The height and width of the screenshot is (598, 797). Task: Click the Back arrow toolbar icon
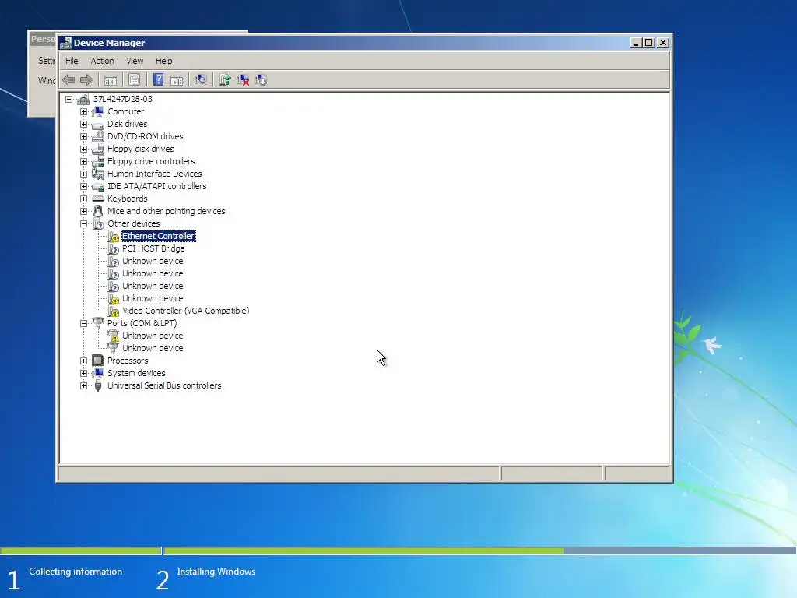[68, 80]
